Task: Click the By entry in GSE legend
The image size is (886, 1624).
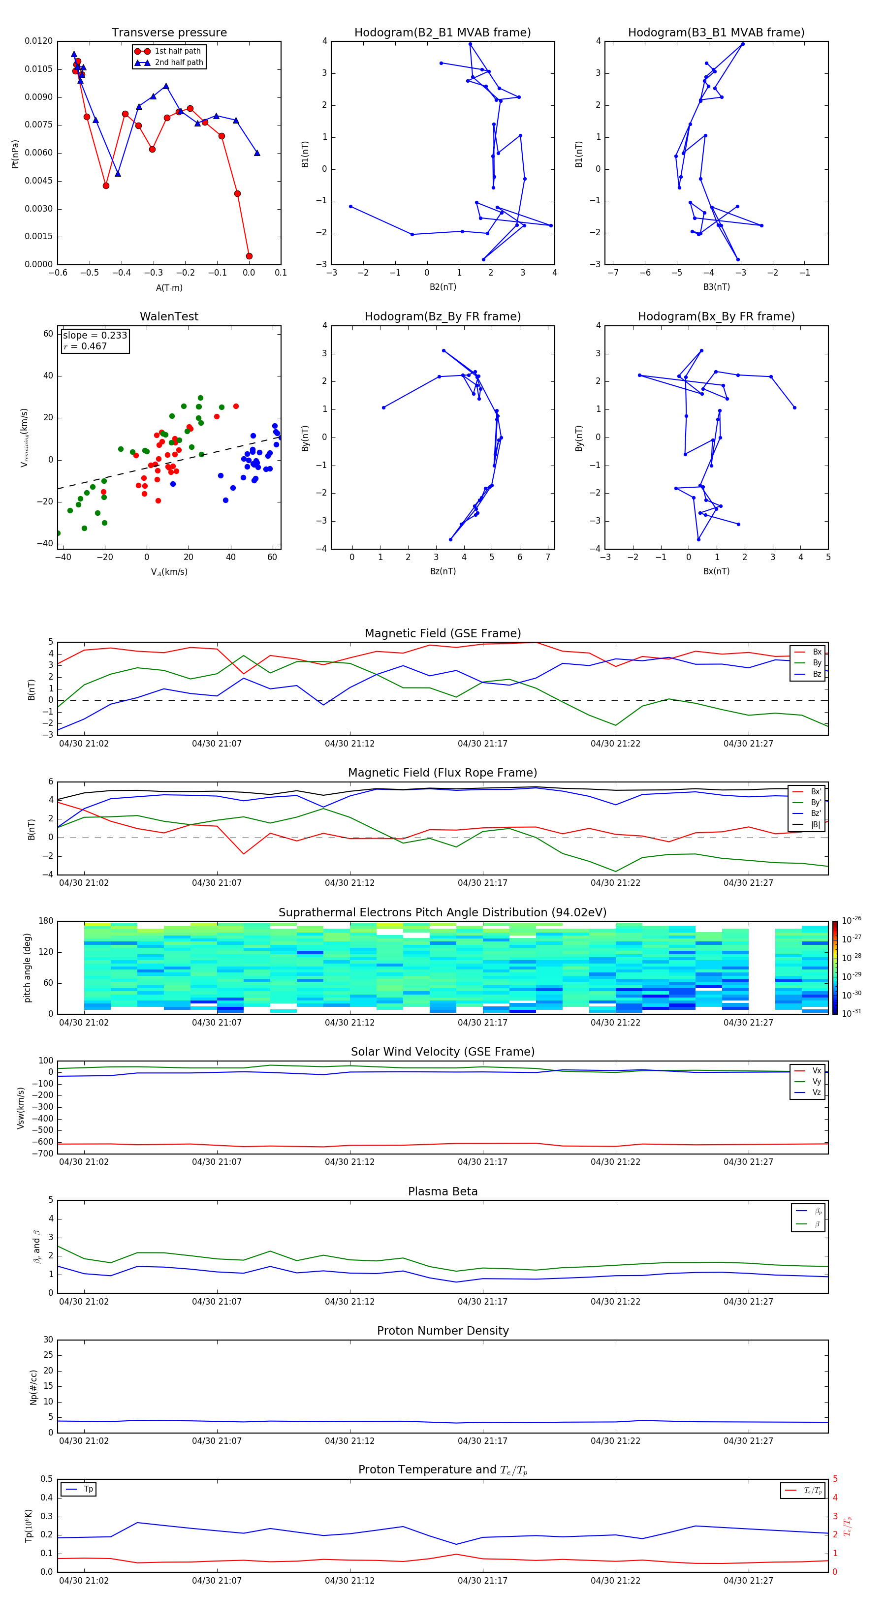Action: click(808, 662)
